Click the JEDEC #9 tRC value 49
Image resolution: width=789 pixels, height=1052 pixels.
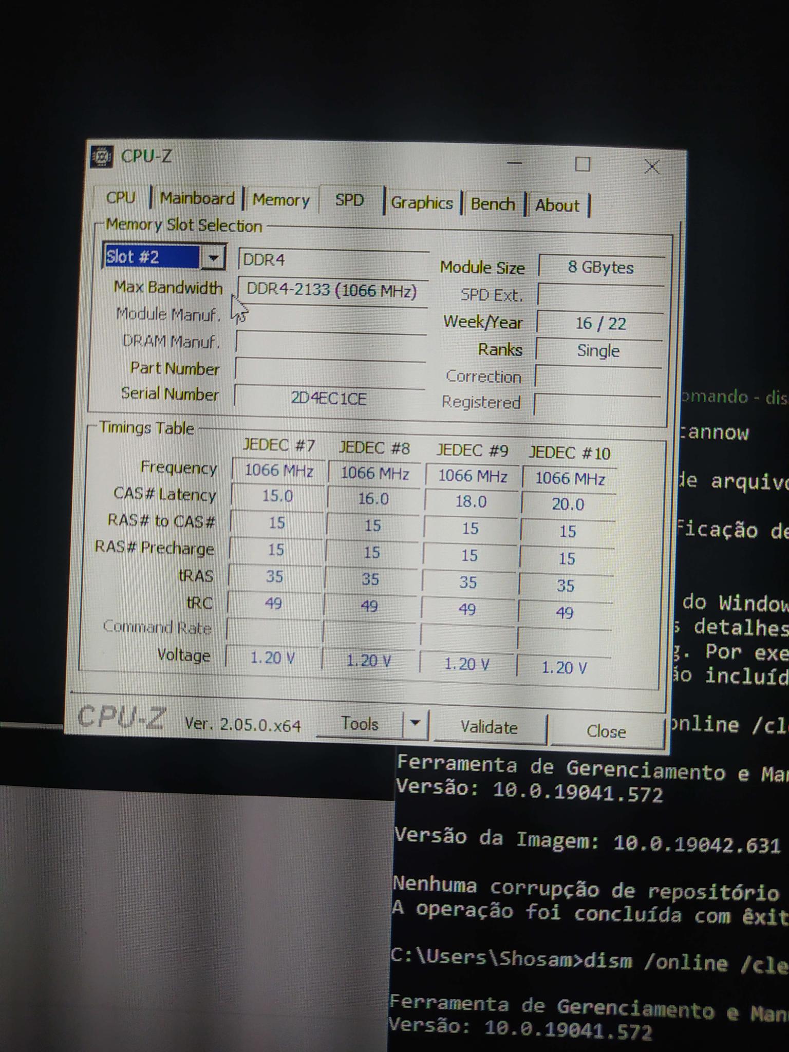(x=467, y=609)
